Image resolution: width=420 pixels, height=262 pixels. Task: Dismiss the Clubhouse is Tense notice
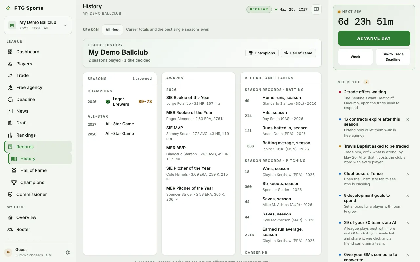(x=408, y=174)
